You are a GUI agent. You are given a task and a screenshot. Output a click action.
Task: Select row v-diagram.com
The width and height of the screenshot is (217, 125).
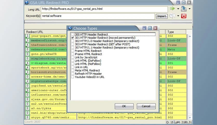click(x=48, y=63)
